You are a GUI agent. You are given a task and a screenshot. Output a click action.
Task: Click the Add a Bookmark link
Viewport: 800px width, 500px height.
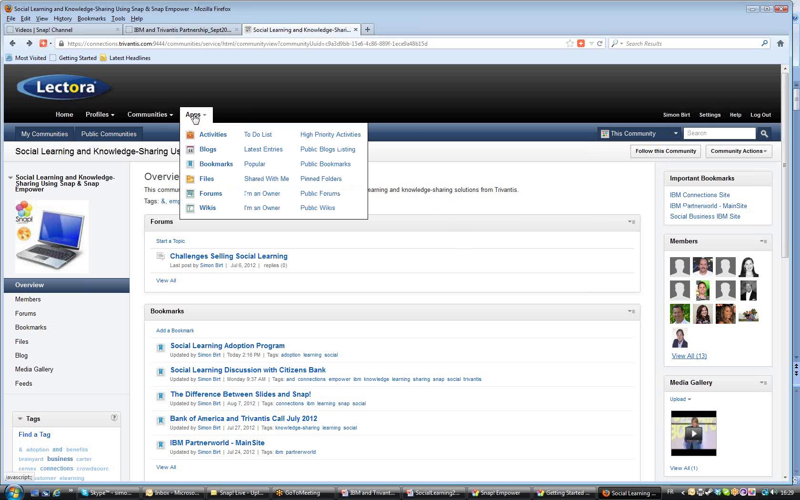point(175,331)
